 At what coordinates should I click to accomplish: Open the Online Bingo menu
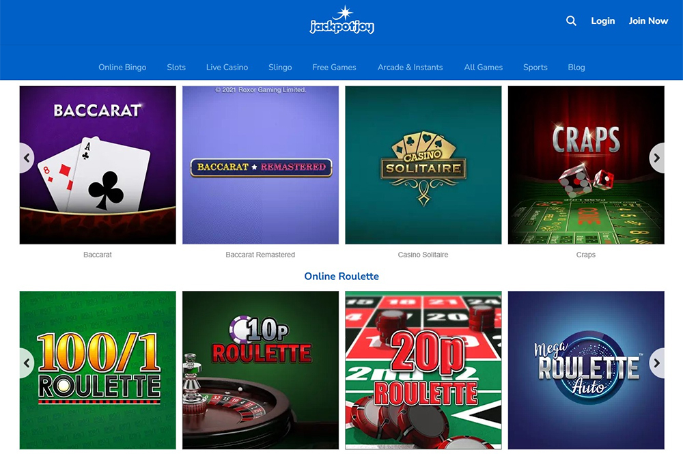122,67
